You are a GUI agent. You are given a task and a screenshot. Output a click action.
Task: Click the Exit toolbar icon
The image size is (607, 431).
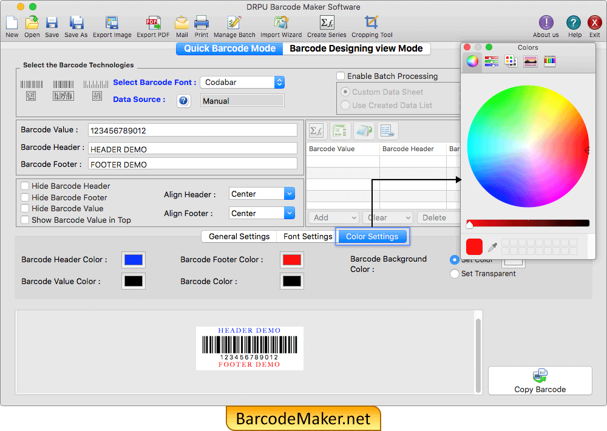click(x=594, y=23)
